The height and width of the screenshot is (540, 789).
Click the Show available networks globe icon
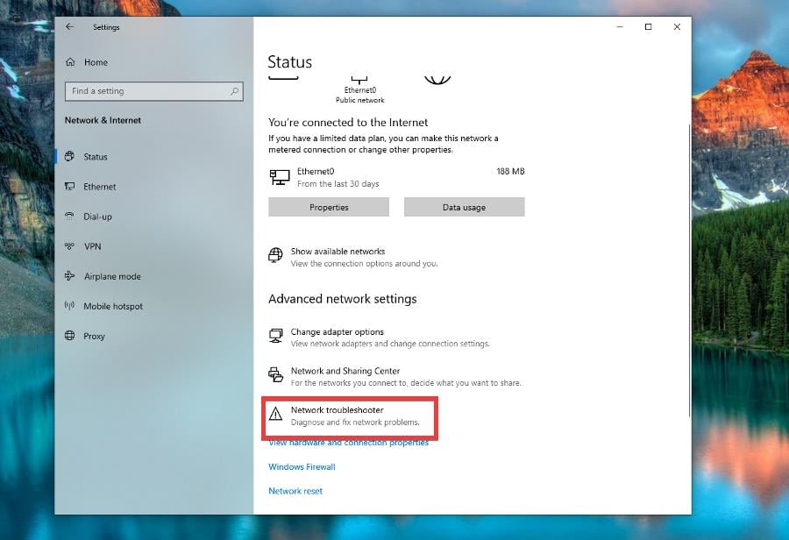275,255
